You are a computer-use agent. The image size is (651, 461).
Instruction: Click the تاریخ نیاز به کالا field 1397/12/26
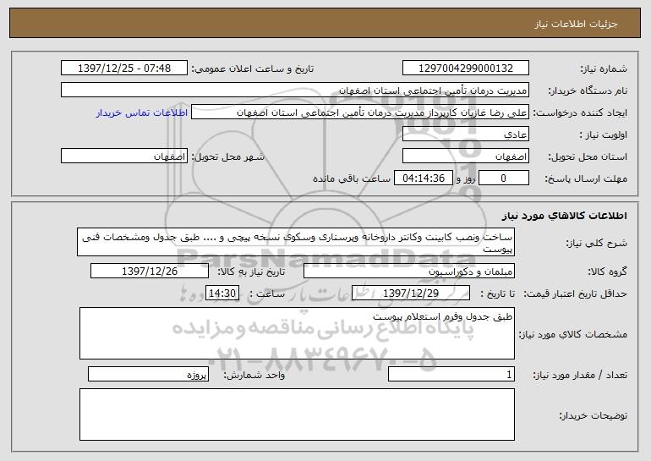click(150, 272)
